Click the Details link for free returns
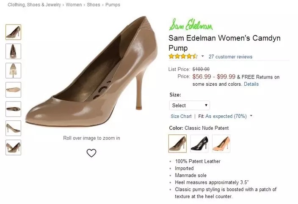This screenshot has width=298, height=204. click(251, 84)
